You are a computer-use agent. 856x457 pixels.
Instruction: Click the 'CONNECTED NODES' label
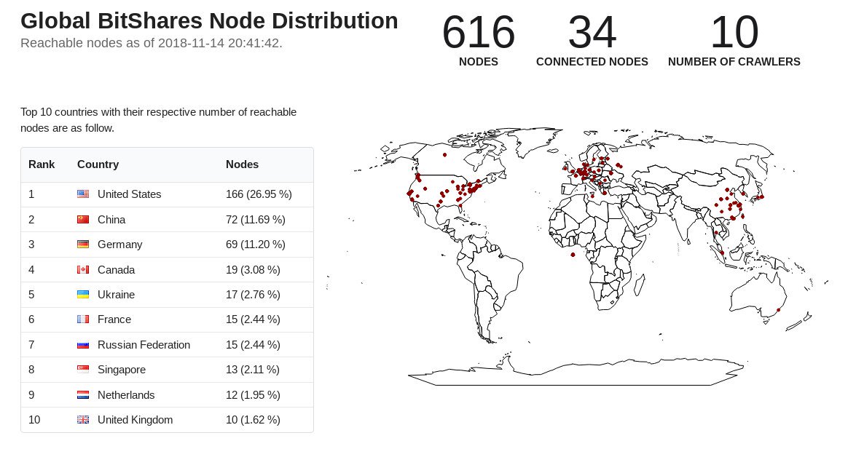[x=592, y=62]
